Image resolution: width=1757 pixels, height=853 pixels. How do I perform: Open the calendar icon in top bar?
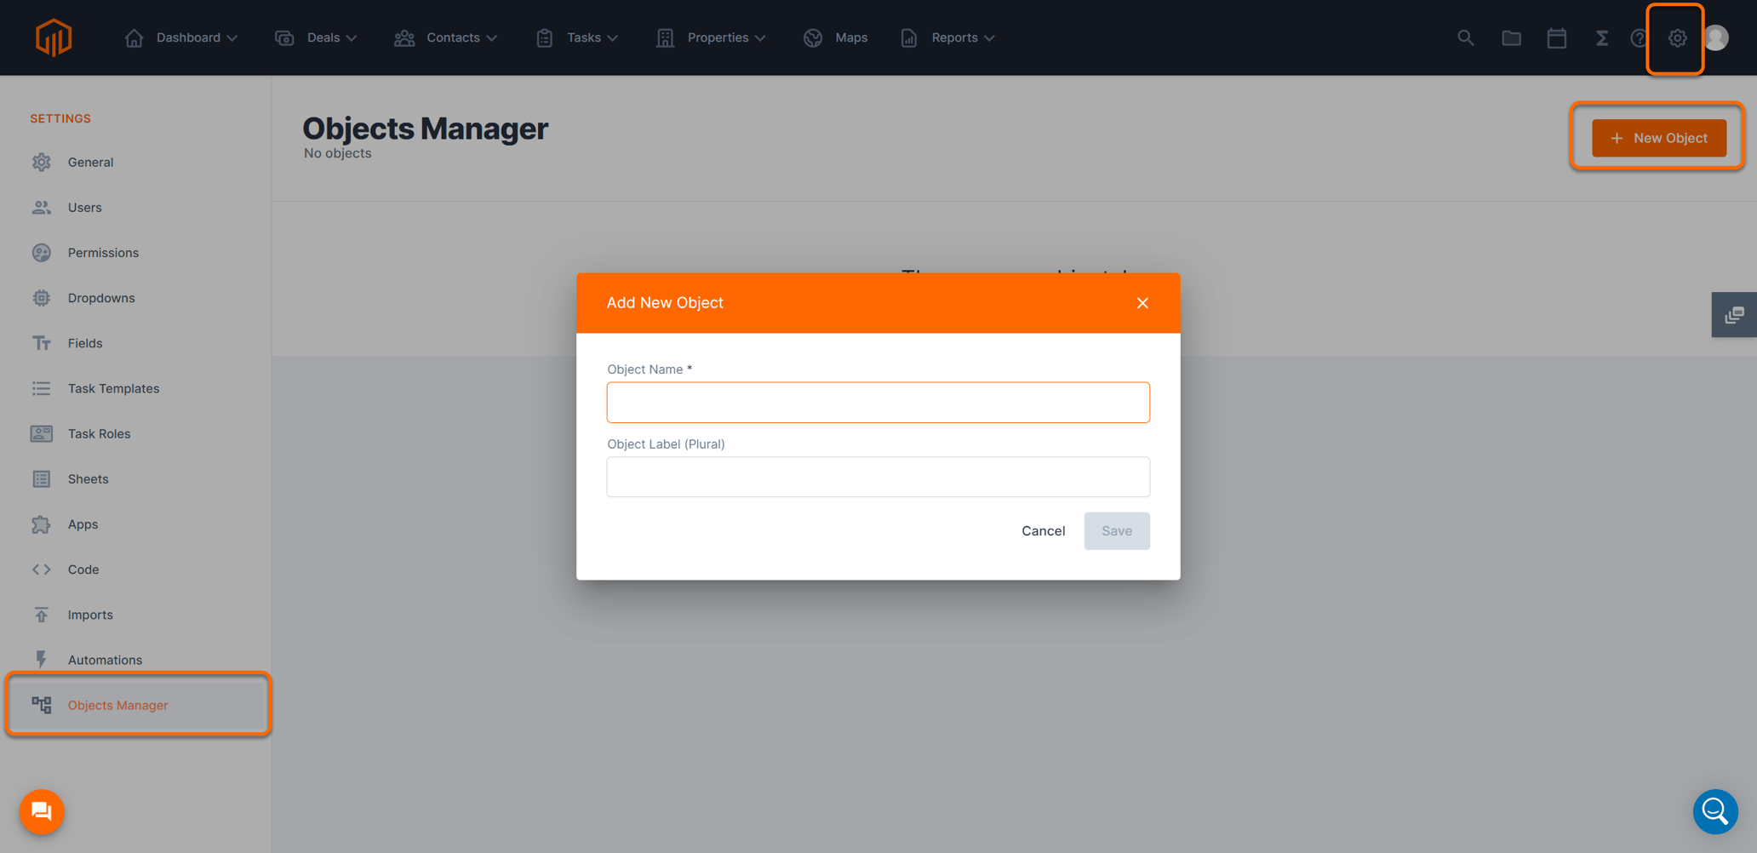1557,37
